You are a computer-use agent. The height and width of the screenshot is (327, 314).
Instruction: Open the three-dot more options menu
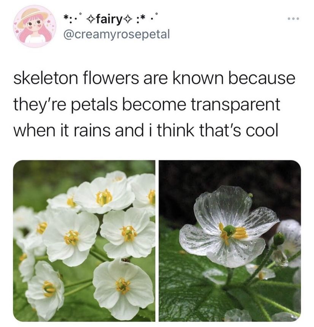tap(293, 19)
